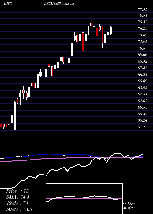Viewport: 153px width, 214px height.
Task: Click the <<Live MACD label
Action: (129, 206)
